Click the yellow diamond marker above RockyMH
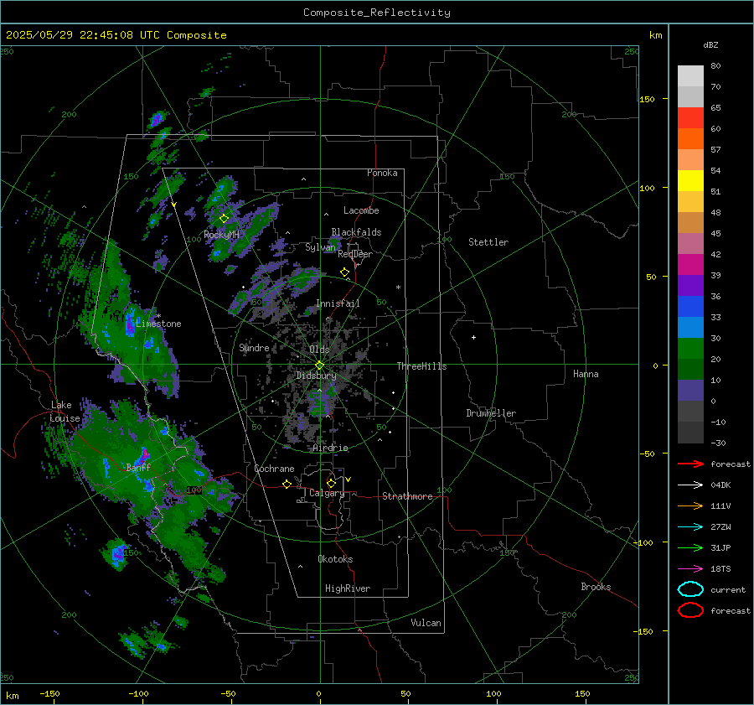Screen dimensions: 754x705 pyautogui.click(x=224, y=219)
